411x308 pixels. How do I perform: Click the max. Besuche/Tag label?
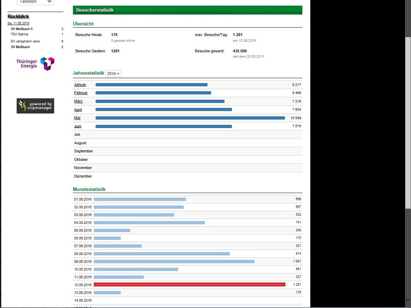pos(211,35)
